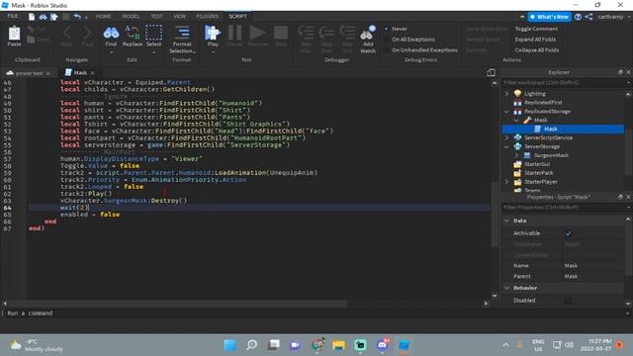The height and width of the screenshot is (356, 633).
Task: Switch to the HOME ribbon tab
Action: pyautogui.click(x=103, y=16)
